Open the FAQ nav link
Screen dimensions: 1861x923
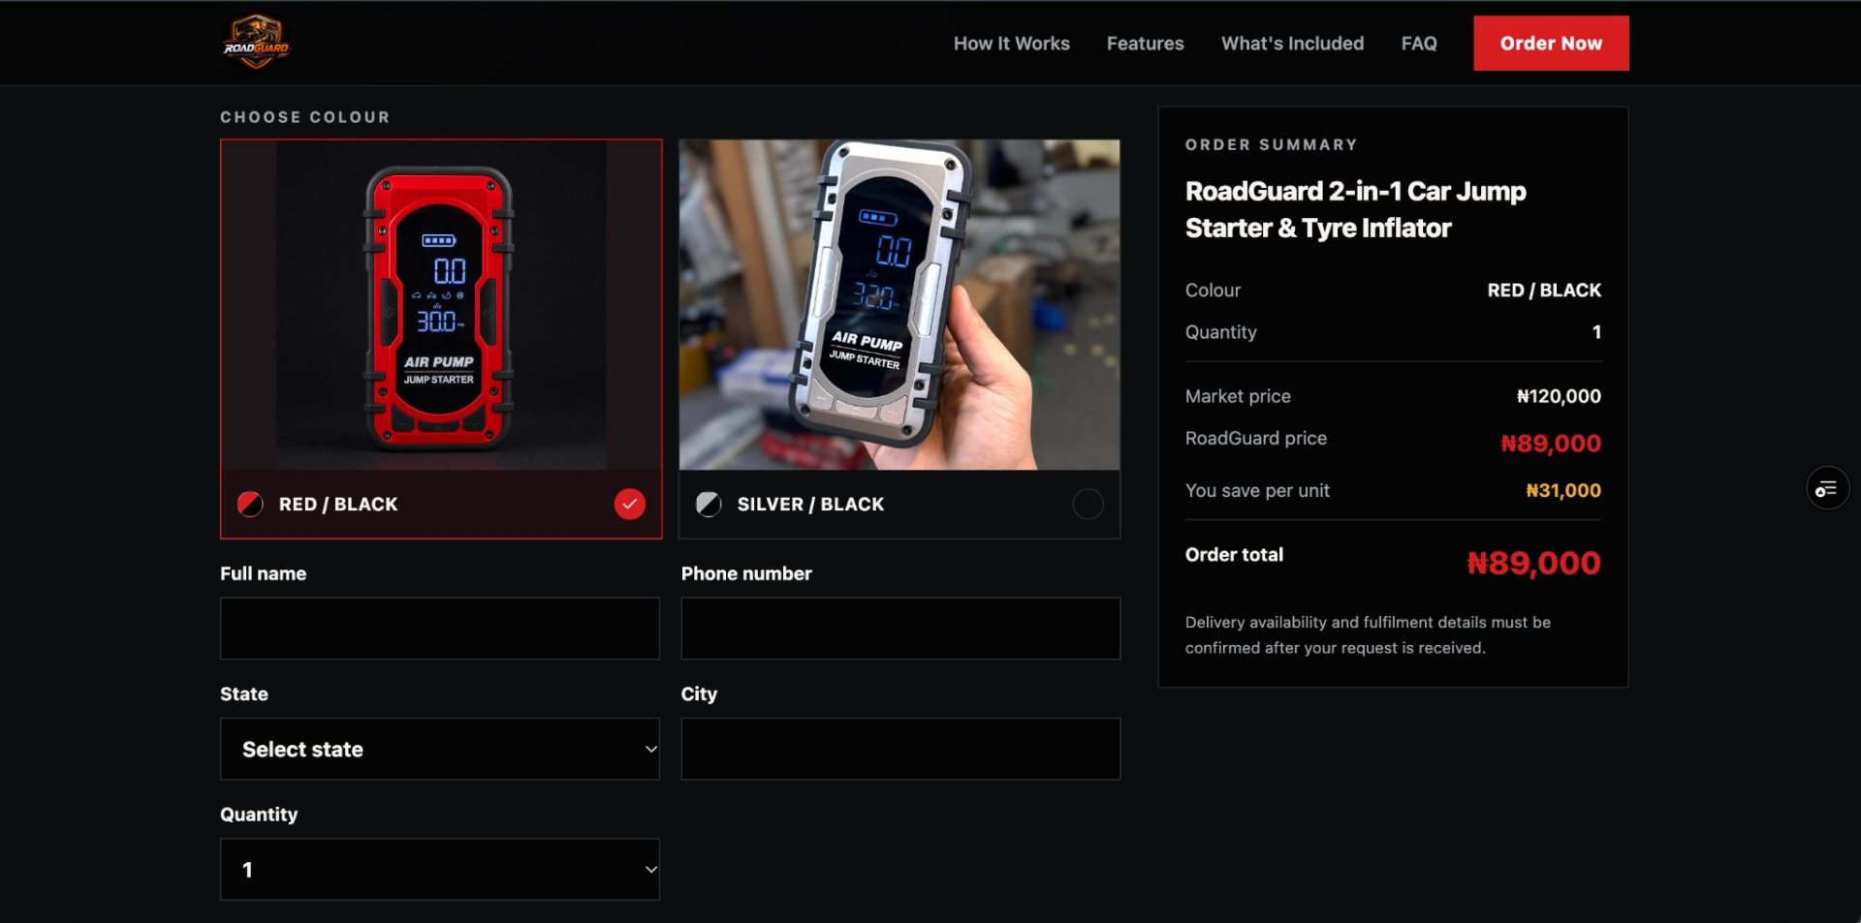[1419, 44]
